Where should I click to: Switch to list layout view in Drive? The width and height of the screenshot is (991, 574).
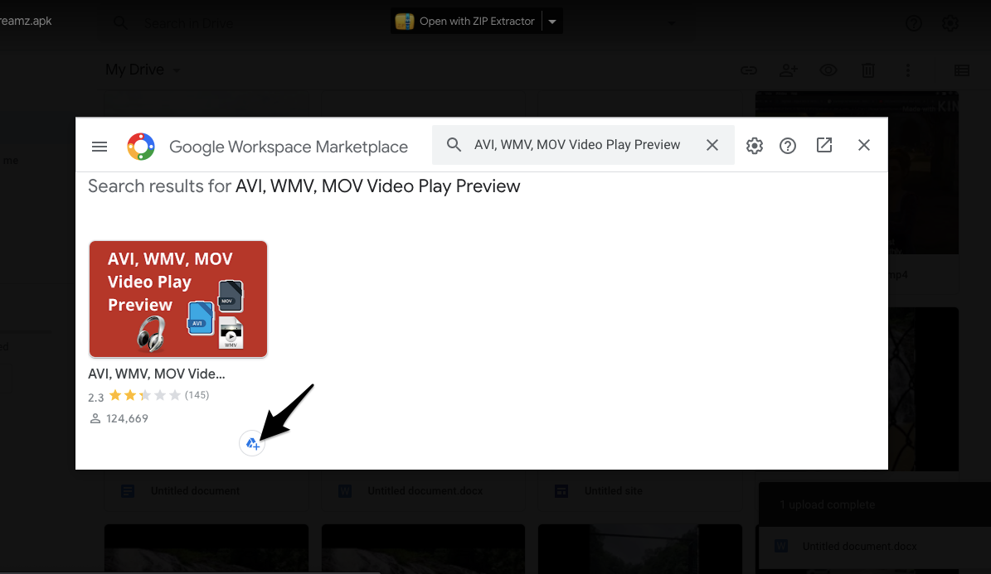pyautogui.click(x=962, y=70)
